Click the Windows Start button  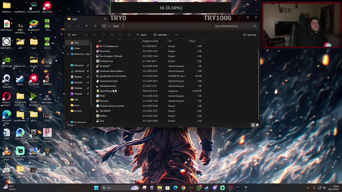point(96,188)
